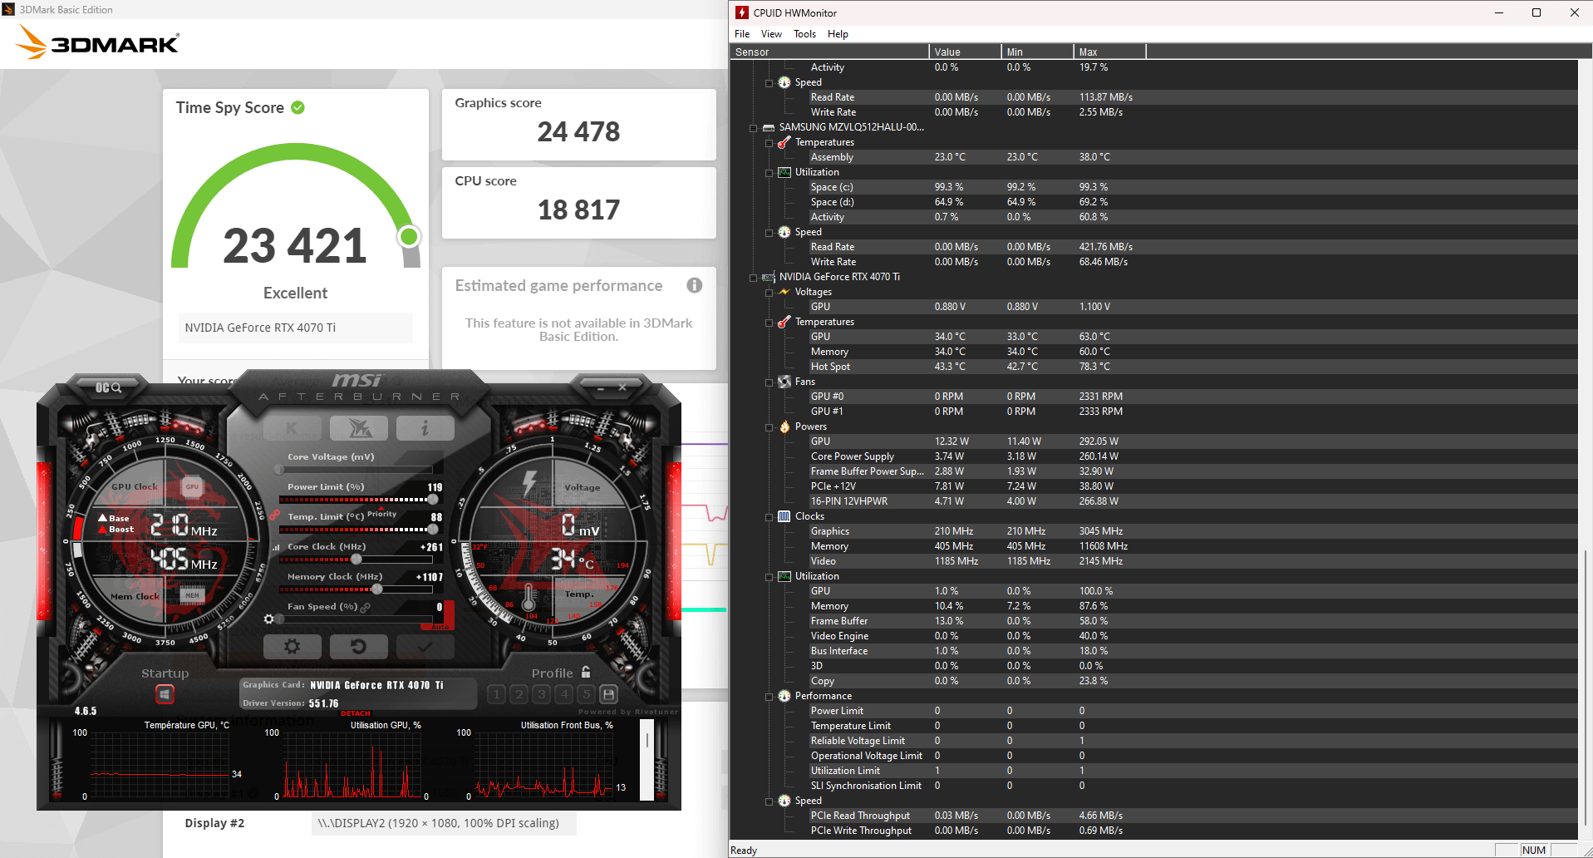The width and height of the screenshot is (1593, 858).
Task: Toggle the Afterburner profile lock
Action: [x=586, y=672]
